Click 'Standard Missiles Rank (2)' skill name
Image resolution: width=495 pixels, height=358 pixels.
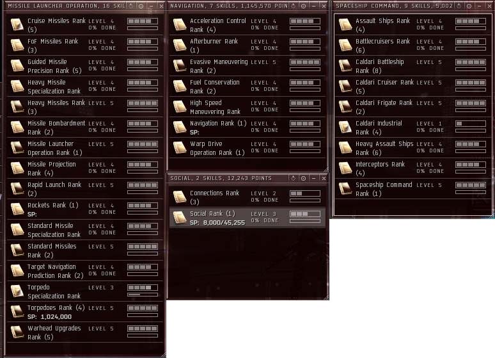(52, 250)
